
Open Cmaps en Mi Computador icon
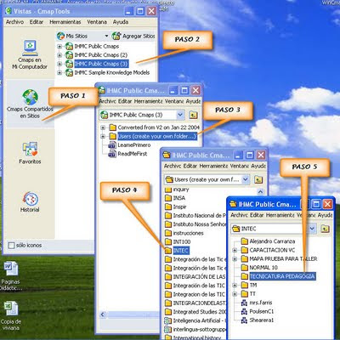[30, 48]
